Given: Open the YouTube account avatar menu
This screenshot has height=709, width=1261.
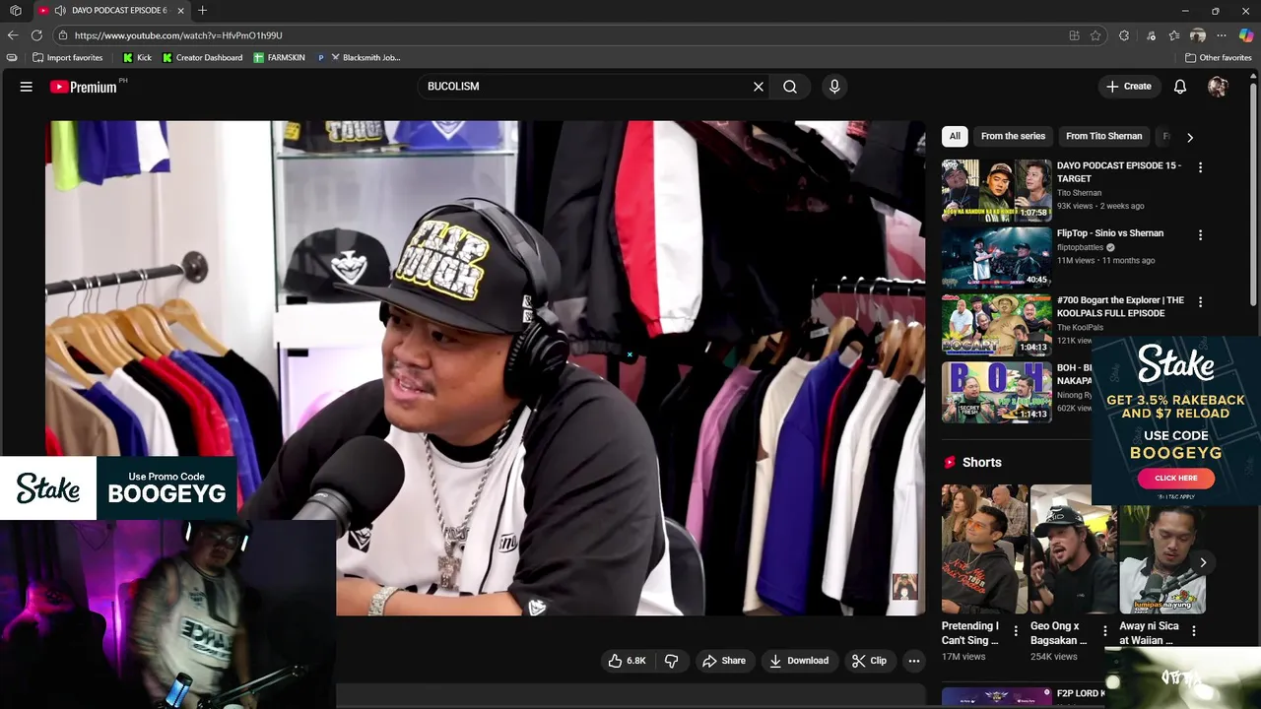Looking at the screenshot, I should (x=1218, y=87).
